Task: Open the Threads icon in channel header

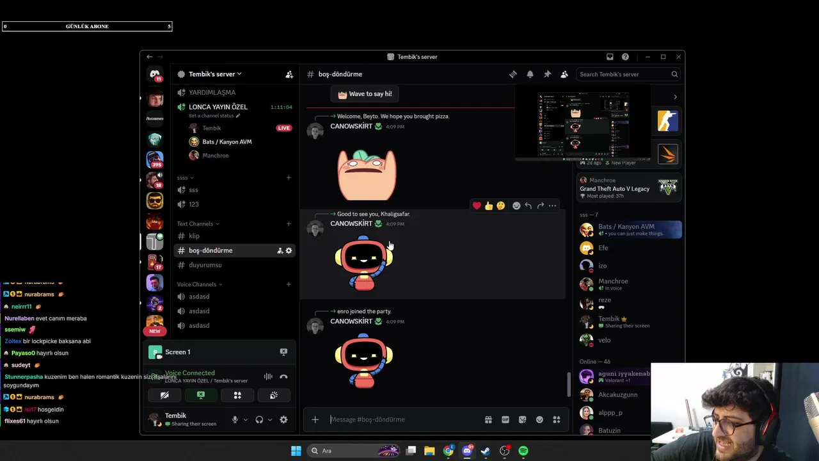Action: (513, 74)
